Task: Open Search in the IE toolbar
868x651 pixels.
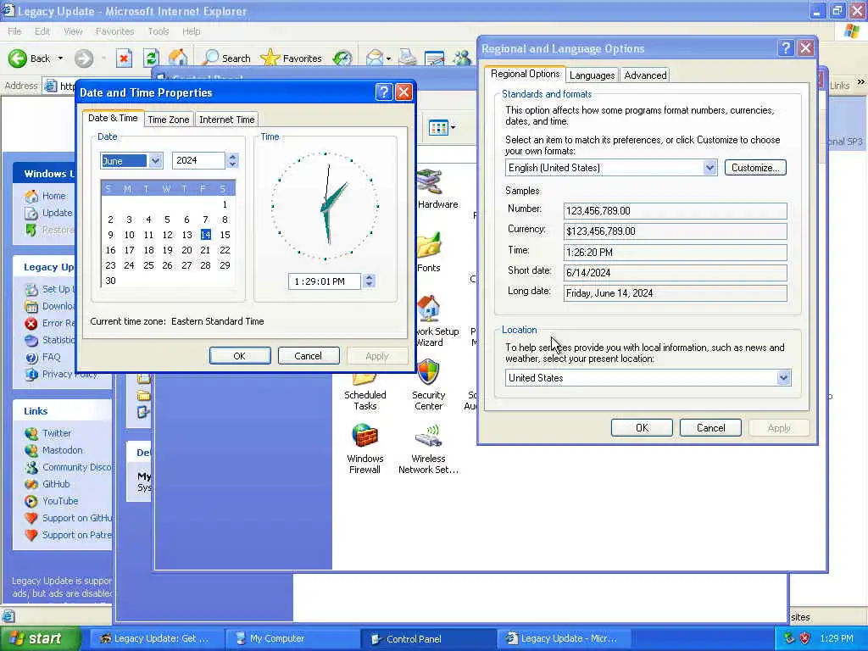Action: (x=226, y=58)
